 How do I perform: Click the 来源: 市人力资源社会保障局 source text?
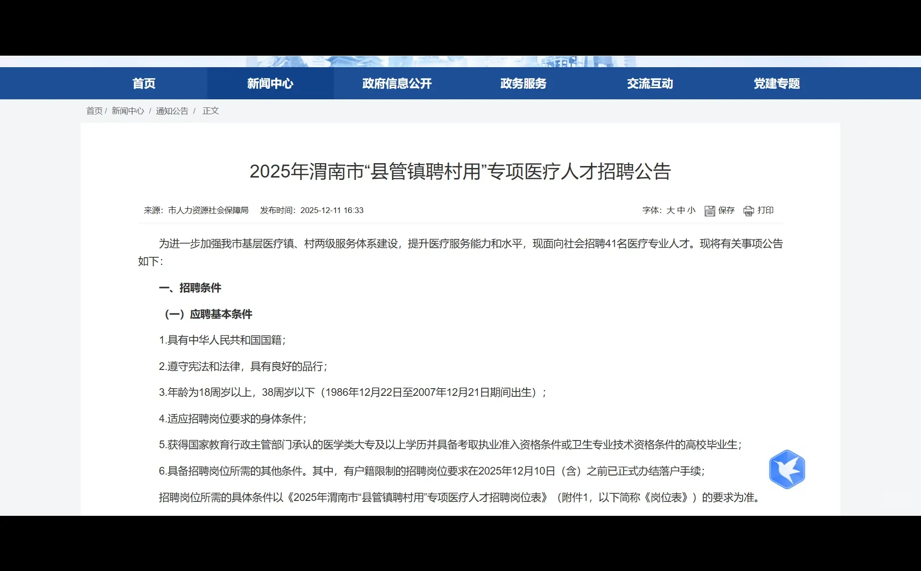coord(197,210)
